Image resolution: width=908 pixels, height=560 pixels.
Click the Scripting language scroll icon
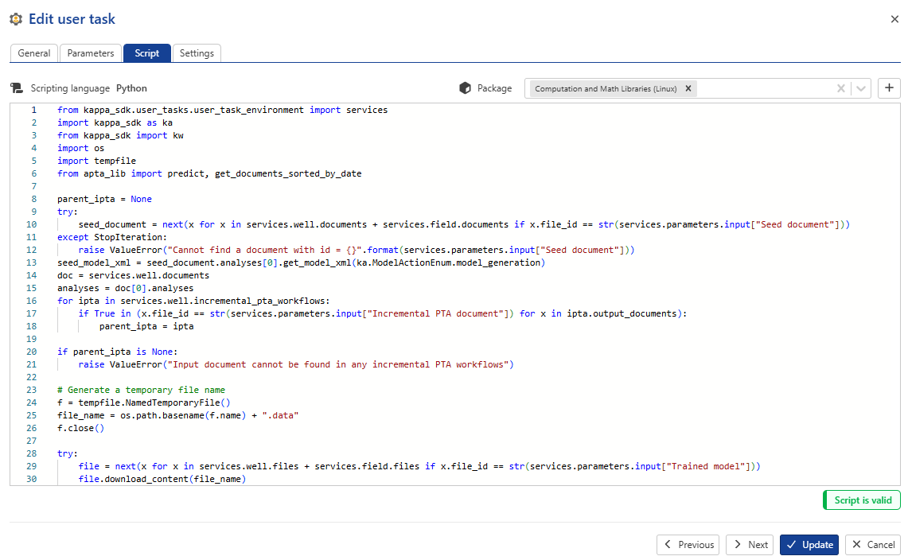(x=17, y=88)
